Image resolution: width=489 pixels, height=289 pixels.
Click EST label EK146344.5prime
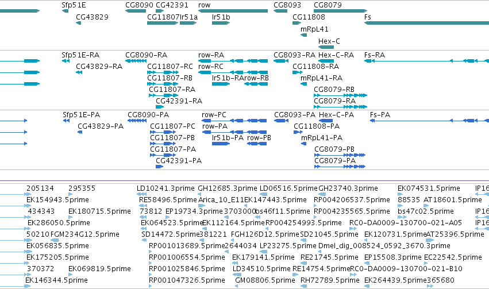pos(56,280)
